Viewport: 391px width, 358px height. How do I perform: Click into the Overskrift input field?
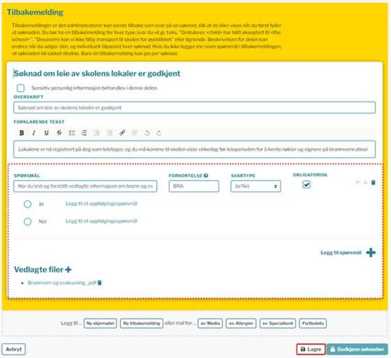tap(194, 108)
